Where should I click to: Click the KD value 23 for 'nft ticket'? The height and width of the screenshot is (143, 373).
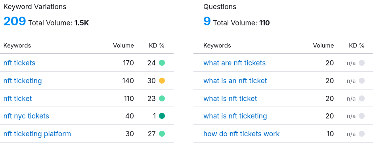151,98
